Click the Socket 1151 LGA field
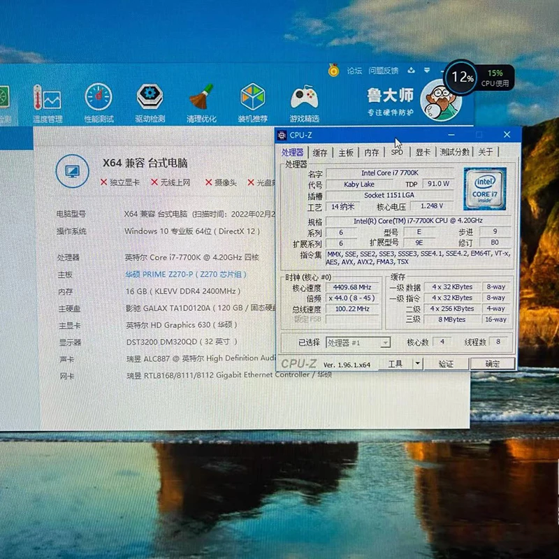The height and width of the screenshot is (559, 559). tap(389, 196)
